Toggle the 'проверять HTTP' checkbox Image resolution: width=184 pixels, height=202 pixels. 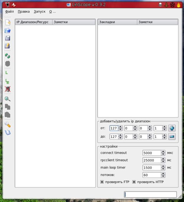(134, 182)
